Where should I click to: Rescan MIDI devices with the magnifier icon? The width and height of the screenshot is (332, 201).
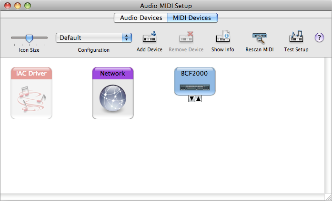click(260, 38)
